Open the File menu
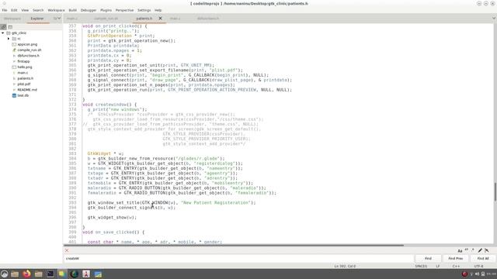This screenshot has height=279, width=497. tap(5, 10)
